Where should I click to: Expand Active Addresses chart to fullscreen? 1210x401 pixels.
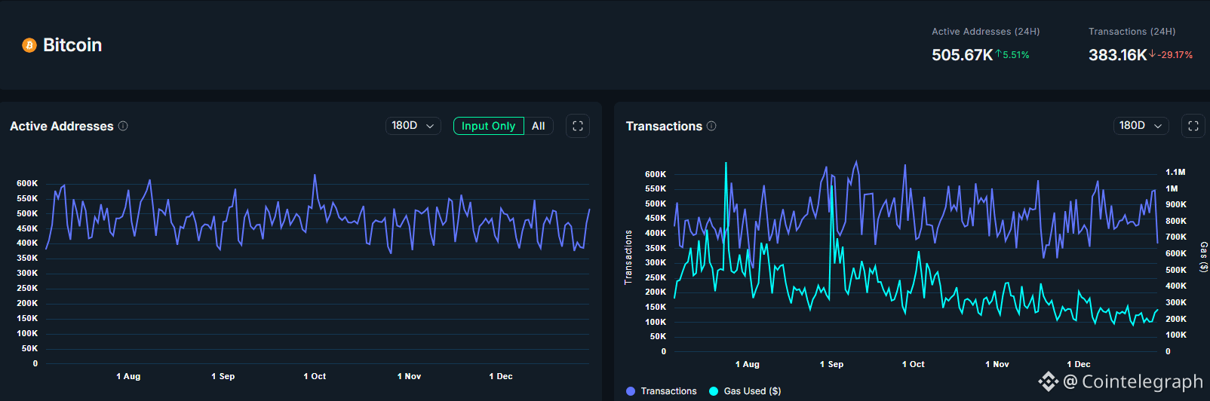578,126
